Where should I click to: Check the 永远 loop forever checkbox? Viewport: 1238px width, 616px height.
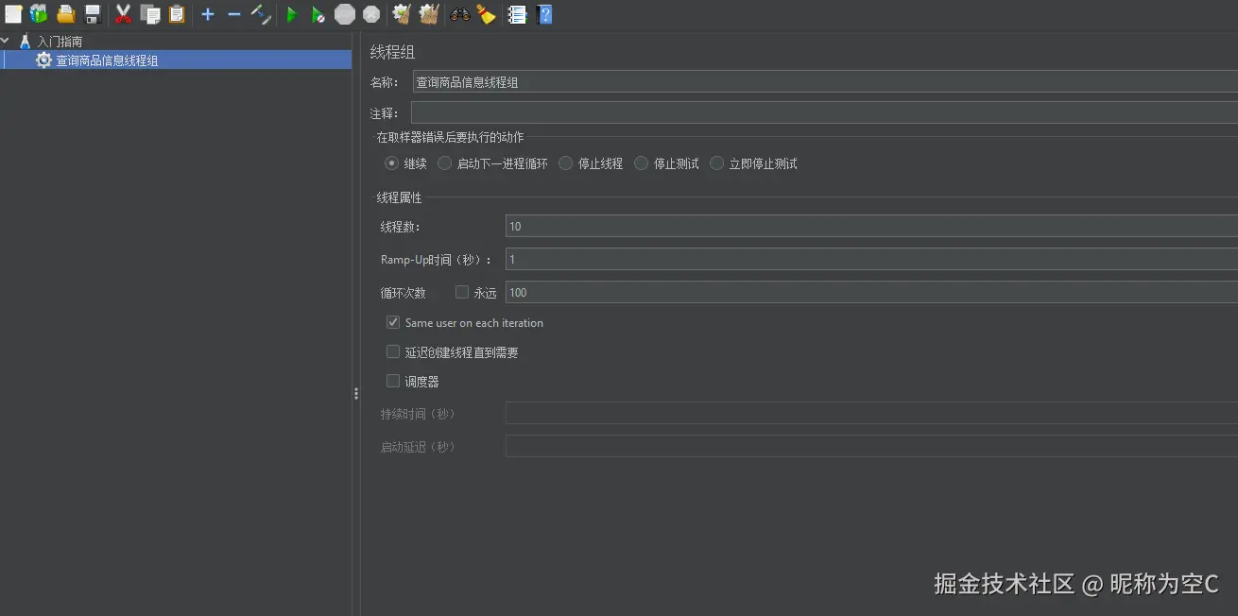click(462, 292)
